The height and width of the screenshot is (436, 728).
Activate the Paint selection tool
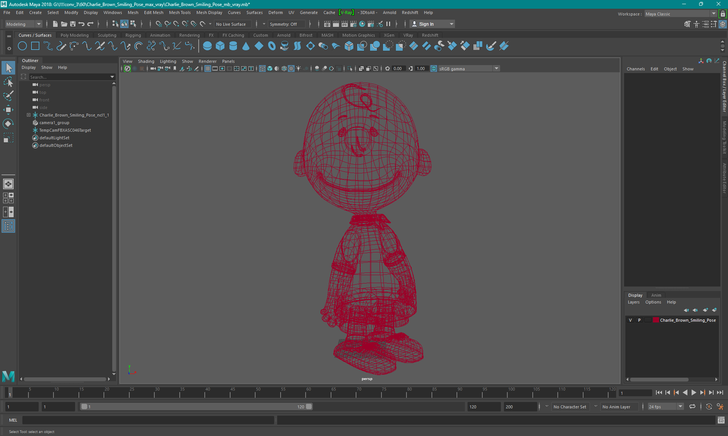click(x=8, y=96)
